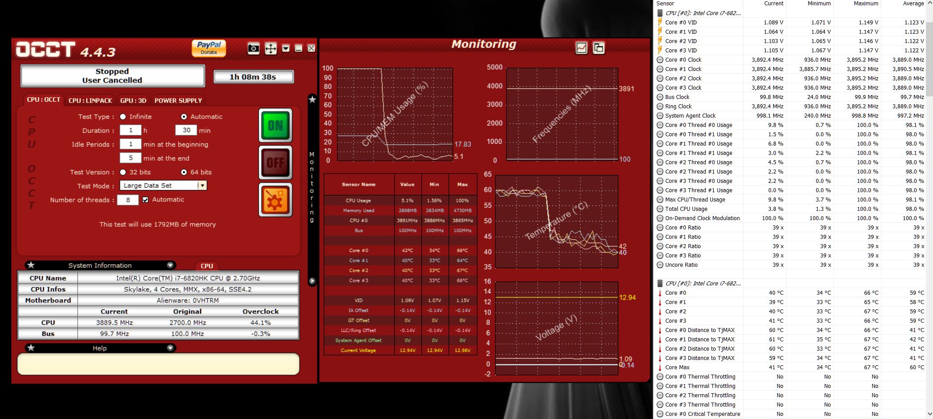
Task: Click the Maximum column header in HWiNFO
Action: [x=857, y=4]
